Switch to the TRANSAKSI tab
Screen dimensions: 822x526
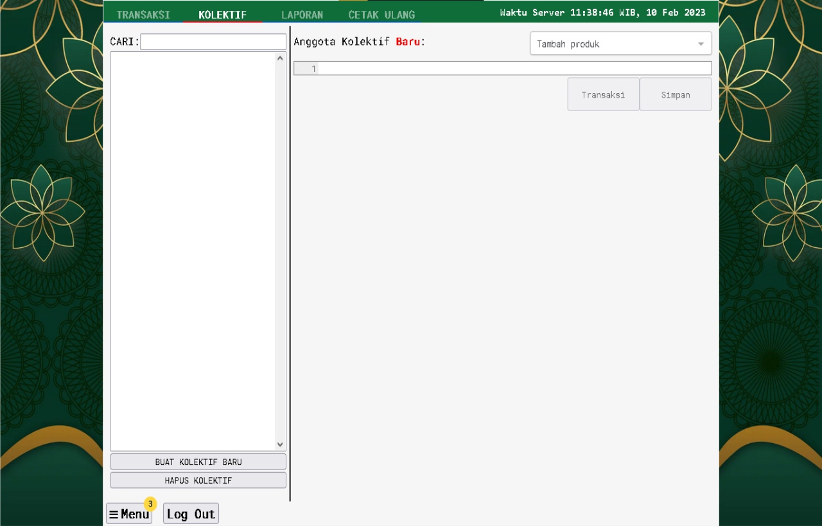pos(143,14)
